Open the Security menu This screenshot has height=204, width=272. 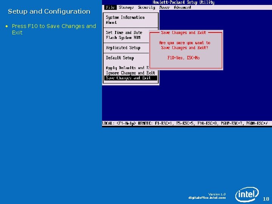[x=147, y=7]
